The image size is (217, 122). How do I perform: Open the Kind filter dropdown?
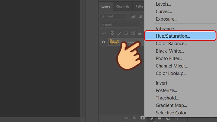coord(113,16)
